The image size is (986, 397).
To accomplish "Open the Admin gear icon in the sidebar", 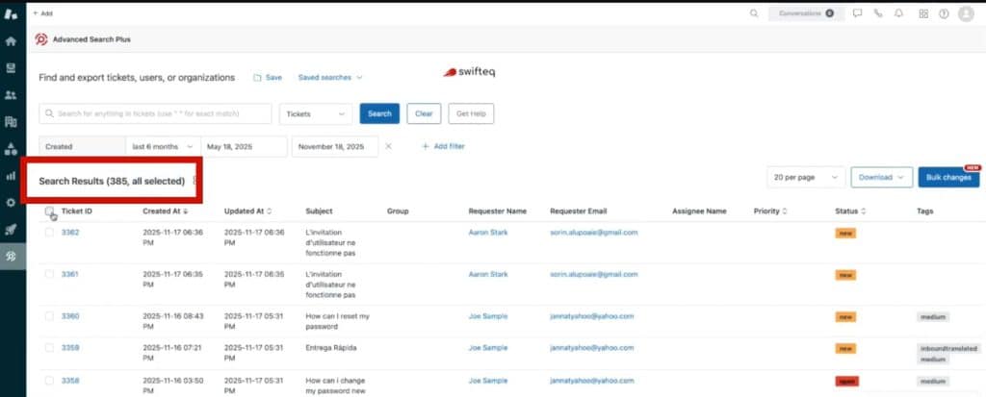I will [10, 202].
